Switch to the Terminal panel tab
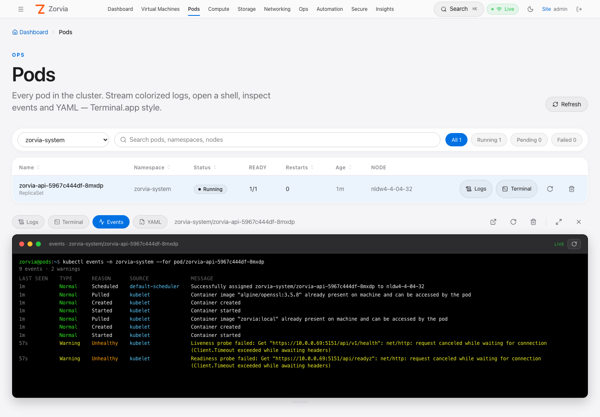Screen dimensions: 600x417 point(69,222)
